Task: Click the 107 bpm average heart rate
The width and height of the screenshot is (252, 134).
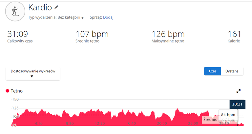Action: 92,34
